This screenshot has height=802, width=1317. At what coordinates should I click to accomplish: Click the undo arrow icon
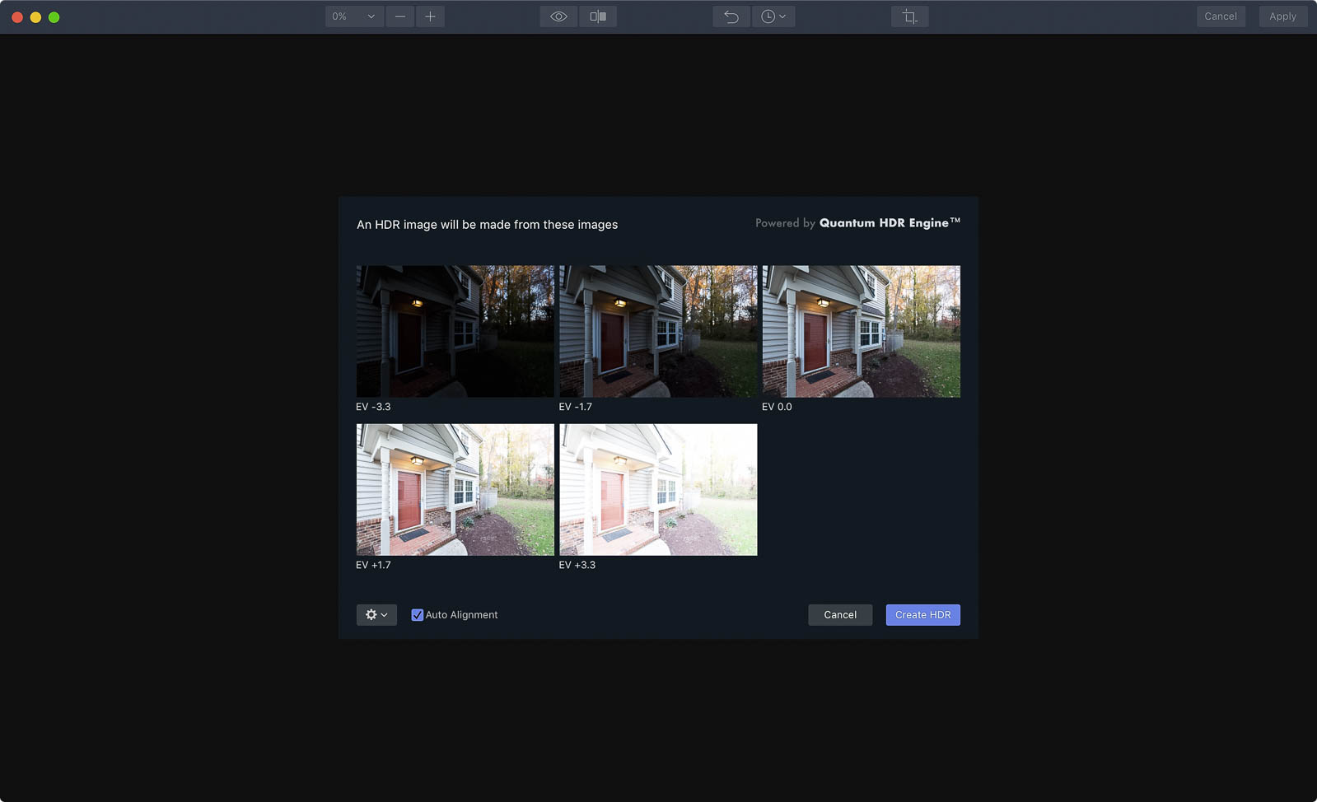tap(731, 16)
